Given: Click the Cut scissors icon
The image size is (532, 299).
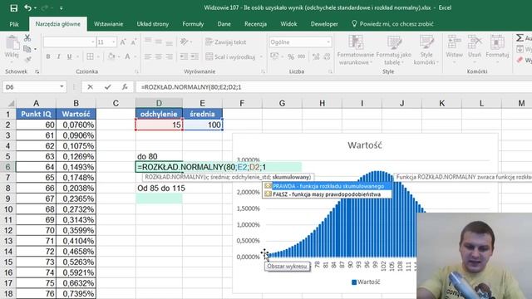Looking at the screenshot, I should coord(27,38).
